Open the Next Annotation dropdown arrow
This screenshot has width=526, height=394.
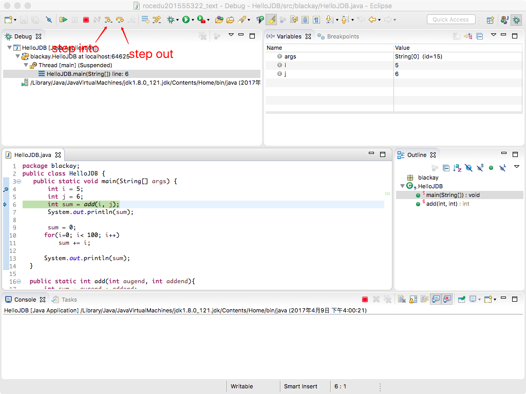337,20
